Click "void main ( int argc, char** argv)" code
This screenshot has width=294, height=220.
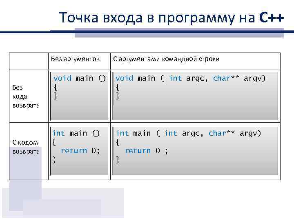(x=190, y=78)
